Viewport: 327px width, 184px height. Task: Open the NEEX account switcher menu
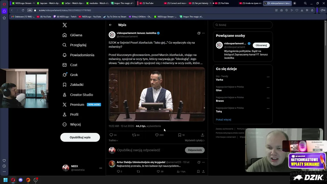pyautogui.click(x=82, y=168)
